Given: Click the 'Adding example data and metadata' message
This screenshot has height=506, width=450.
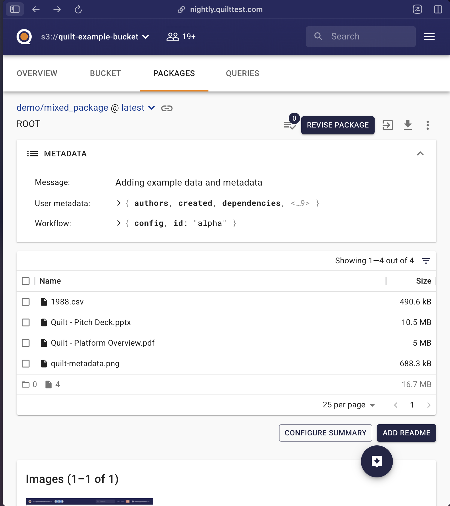Looking at the screenshot, I should (x=189, y=183).
